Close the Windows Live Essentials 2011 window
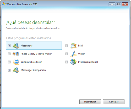 pyautogui.click(x=125, y=4)
